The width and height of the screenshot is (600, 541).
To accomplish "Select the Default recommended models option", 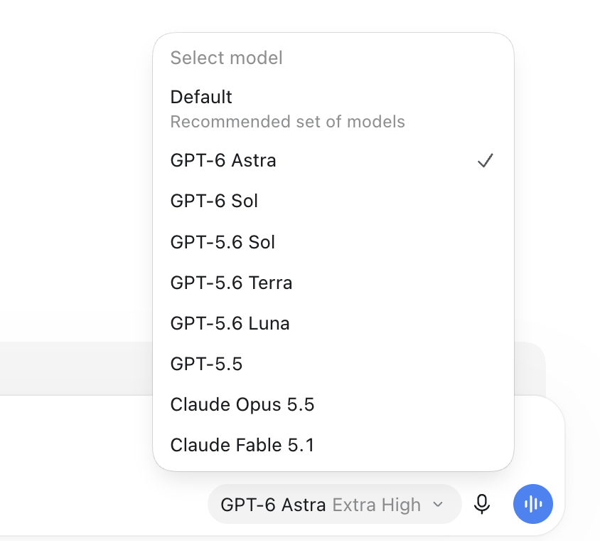I will pos(333,109).
